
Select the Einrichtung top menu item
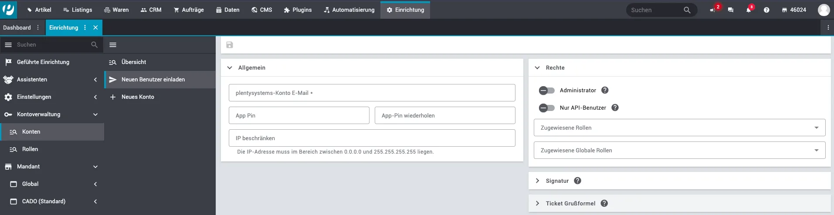click(x=405, y=10)
